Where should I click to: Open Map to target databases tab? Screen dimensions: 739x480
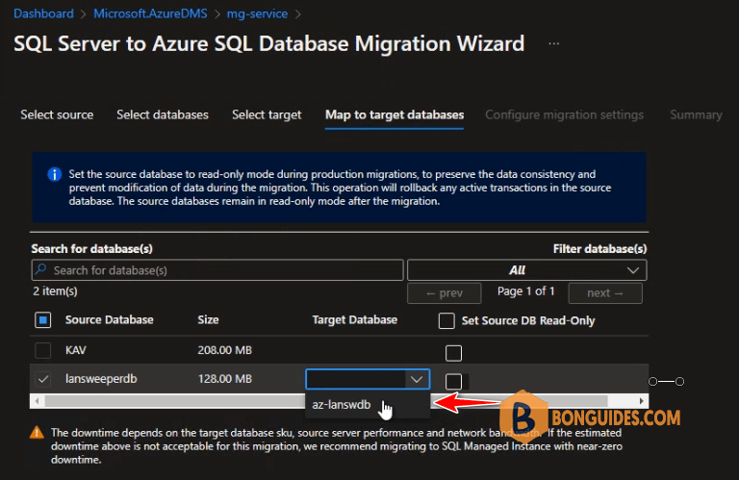395,114
